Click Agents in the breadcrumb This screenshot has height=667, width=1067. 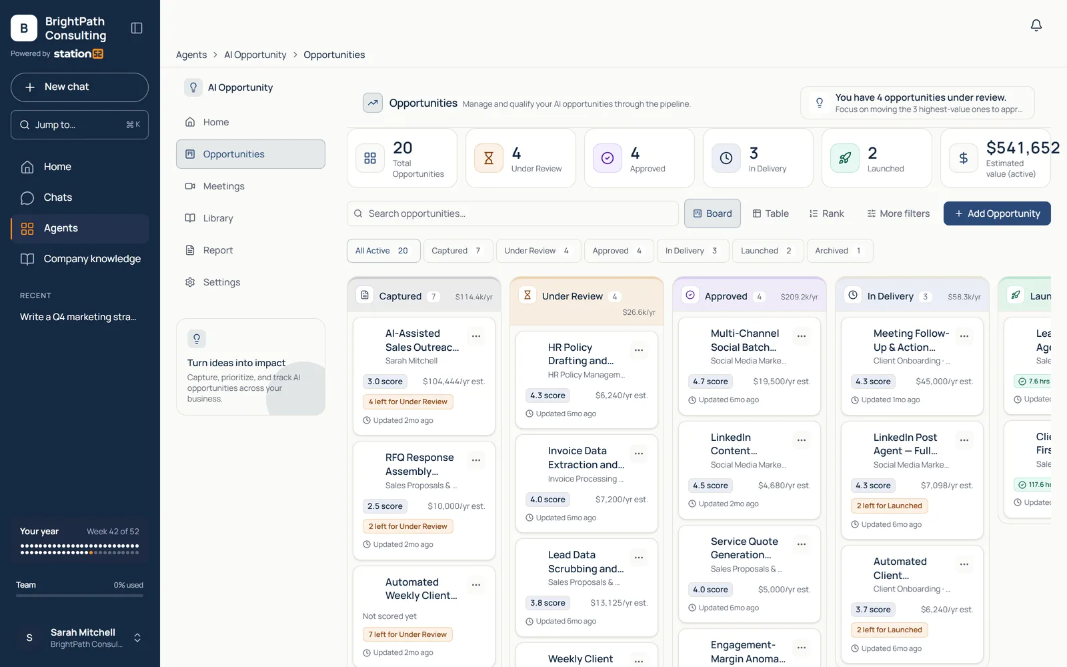191,55
